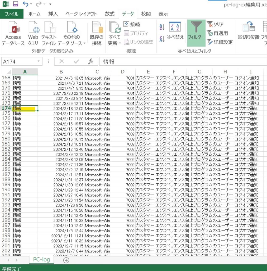Switch to the 表示 tab

[x=163, y=14]
